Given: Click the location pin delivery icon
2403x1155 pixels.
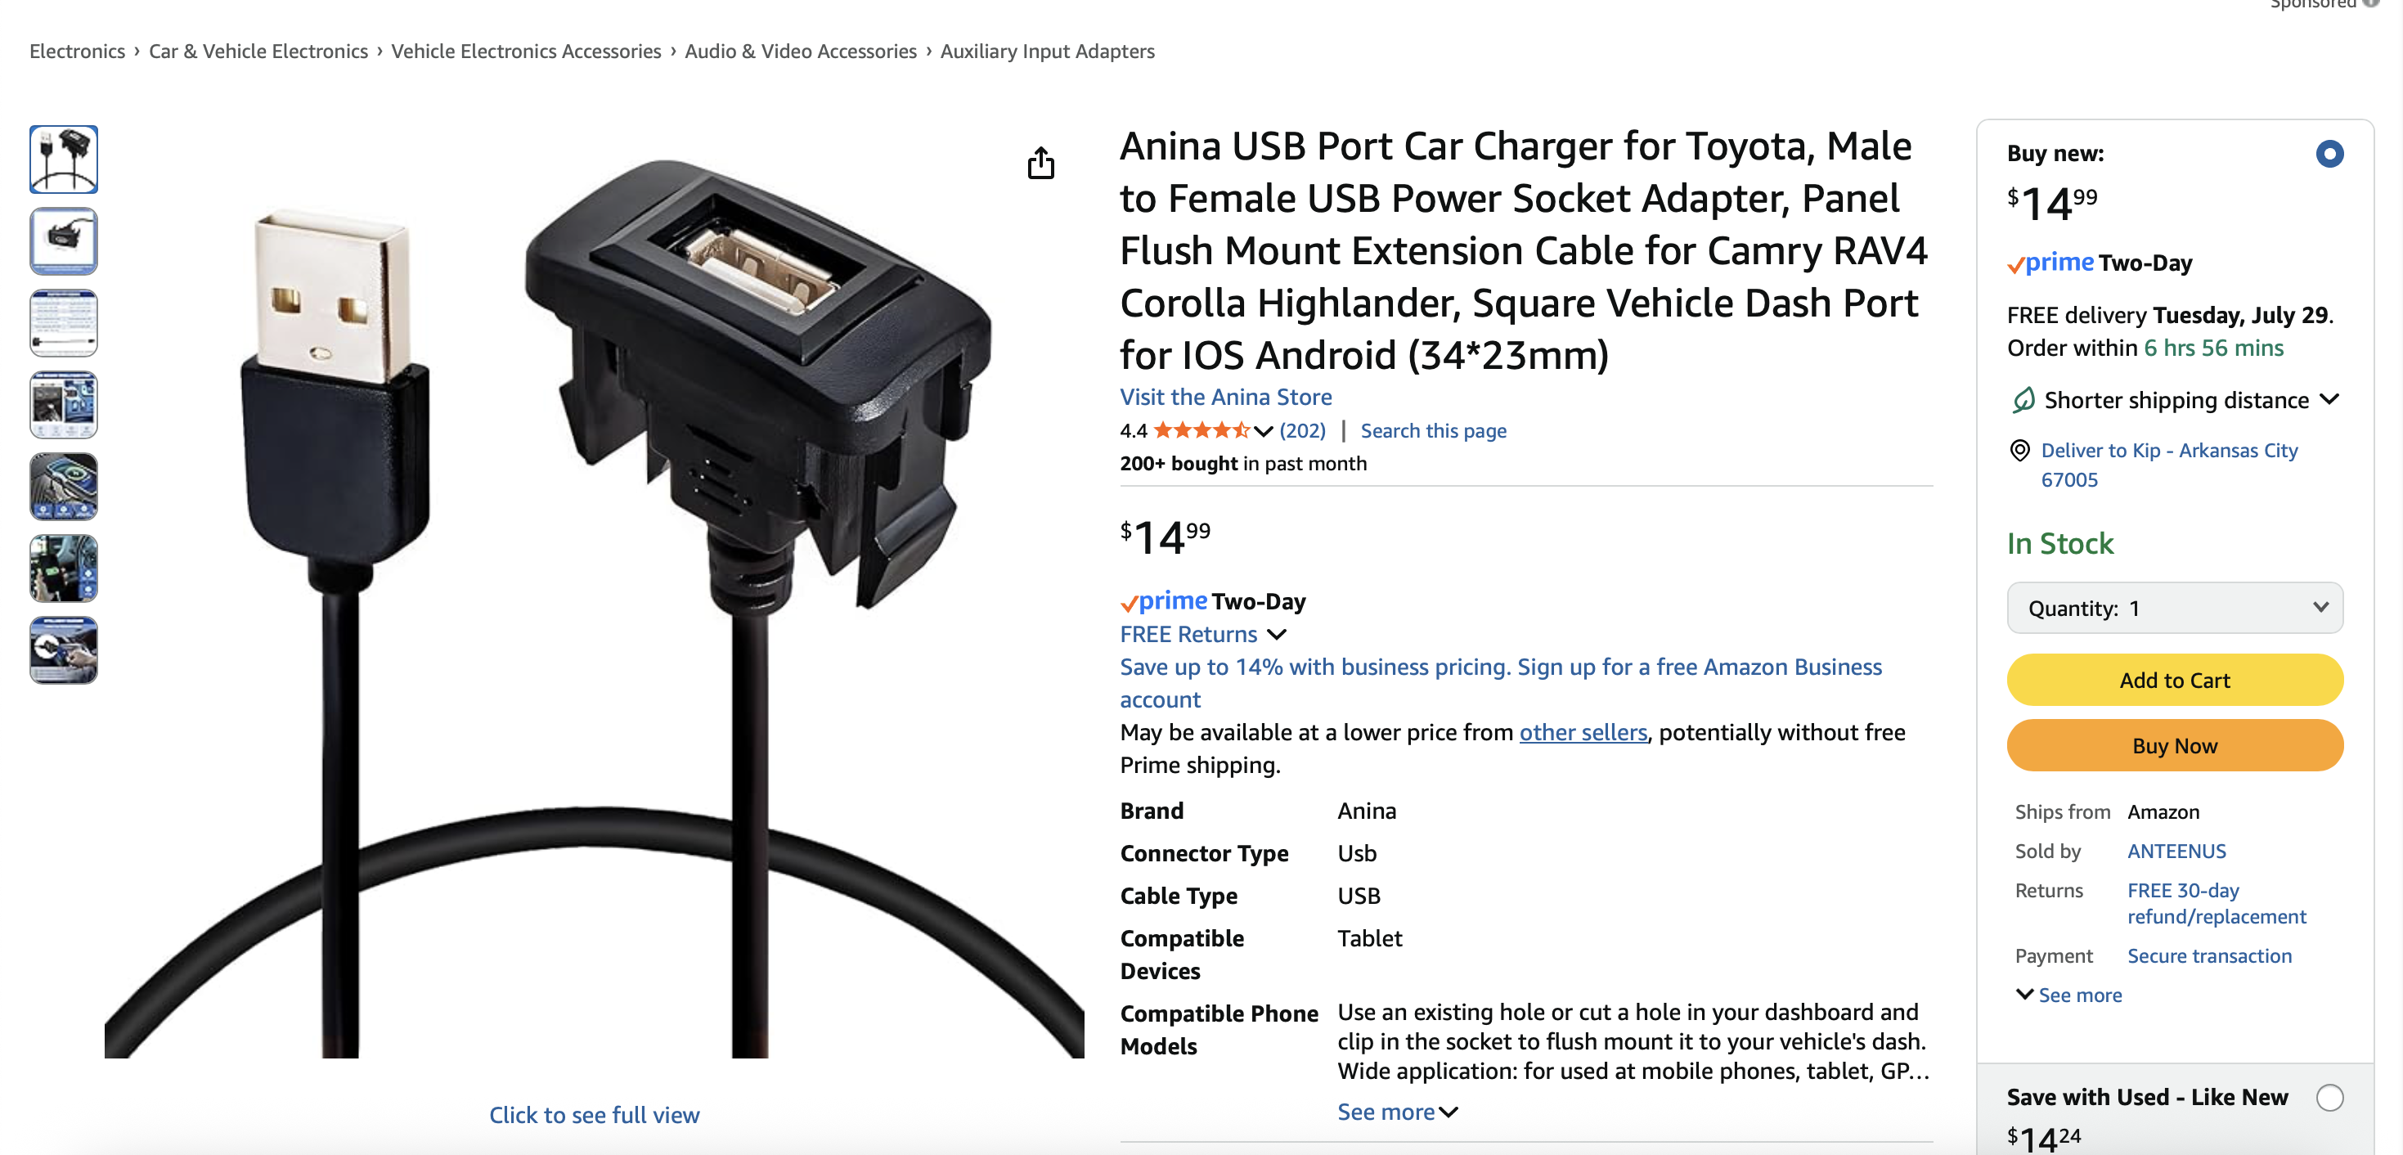Looking at the screenshot, I should pos(2019,451).
